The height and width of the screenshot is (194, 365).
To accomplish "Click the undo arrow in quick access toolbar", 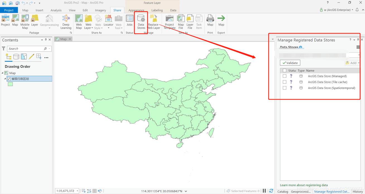I will click(23, 3).
